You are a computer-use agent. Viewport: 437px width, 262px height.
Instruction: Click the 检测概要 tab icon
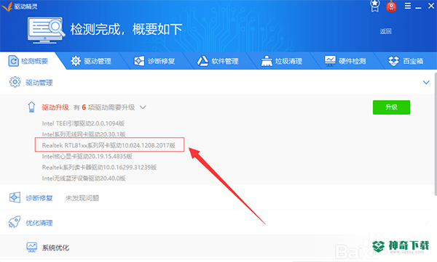pyautogui.click(x=13, y=61)
